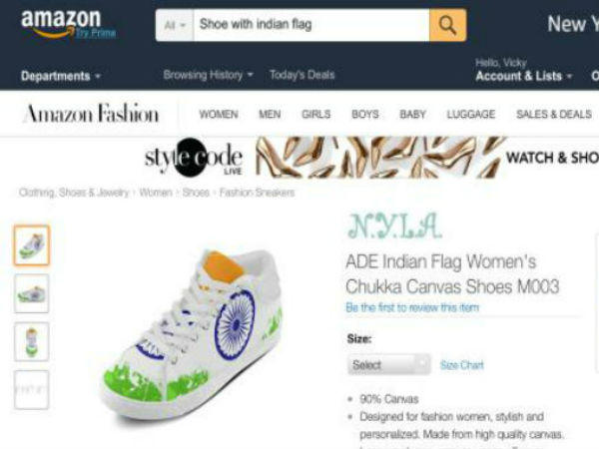Open the Amazon logo home link
Screen dimensions: 599x449
click(x=68, y=24)
